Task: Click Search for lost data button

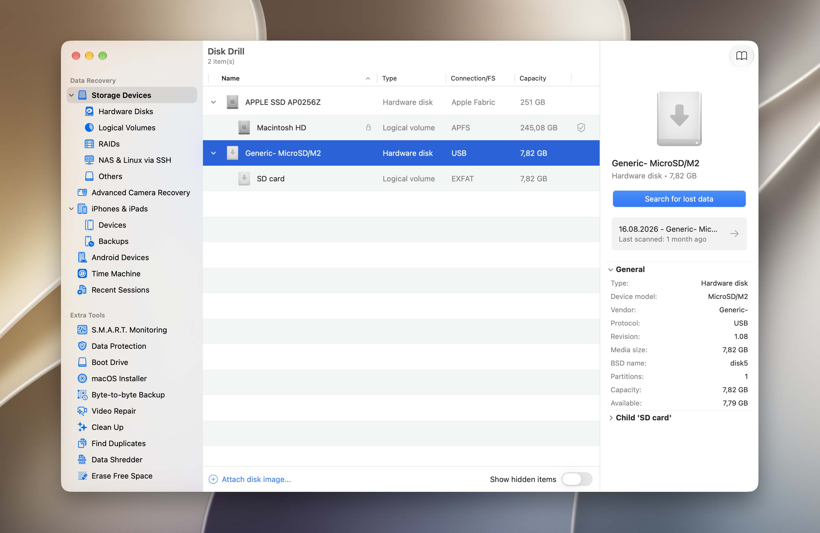Action: pos(679,199)
